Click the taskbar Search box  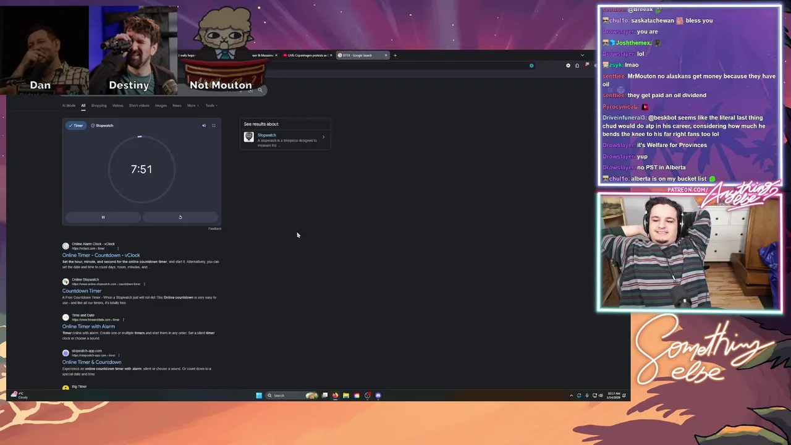point(292,396)
